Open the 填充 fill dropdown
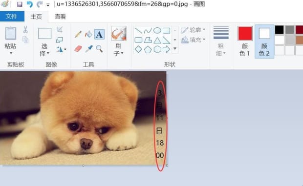Screen dimensions: 303x186 (x=193, y=40)
